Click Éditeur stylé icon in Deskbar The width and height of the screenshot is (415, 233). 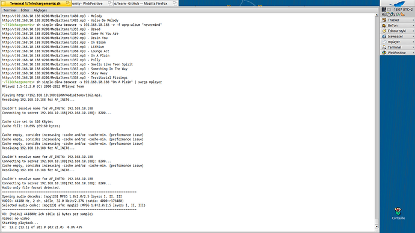[x=384, y=31]
